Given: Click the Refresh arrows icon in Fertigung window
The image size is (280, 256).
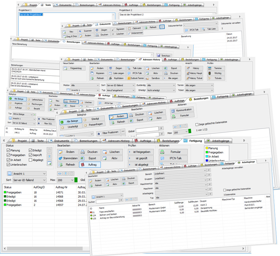Looking at the screenshot, I should click(x=60, y=165).
